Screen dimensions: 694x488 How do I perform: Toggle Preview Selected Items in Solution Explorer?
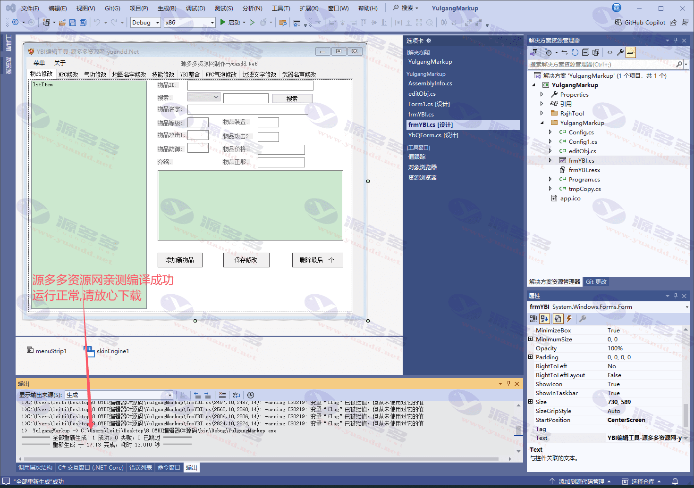(631, 52)
